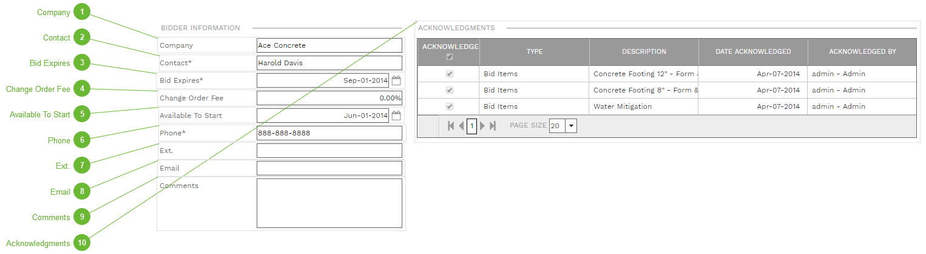Image resolution: width=926 pixels, height=254 pixels.
Task: Click the Page Size value box showing 20
Action: [x=557, y=126]
